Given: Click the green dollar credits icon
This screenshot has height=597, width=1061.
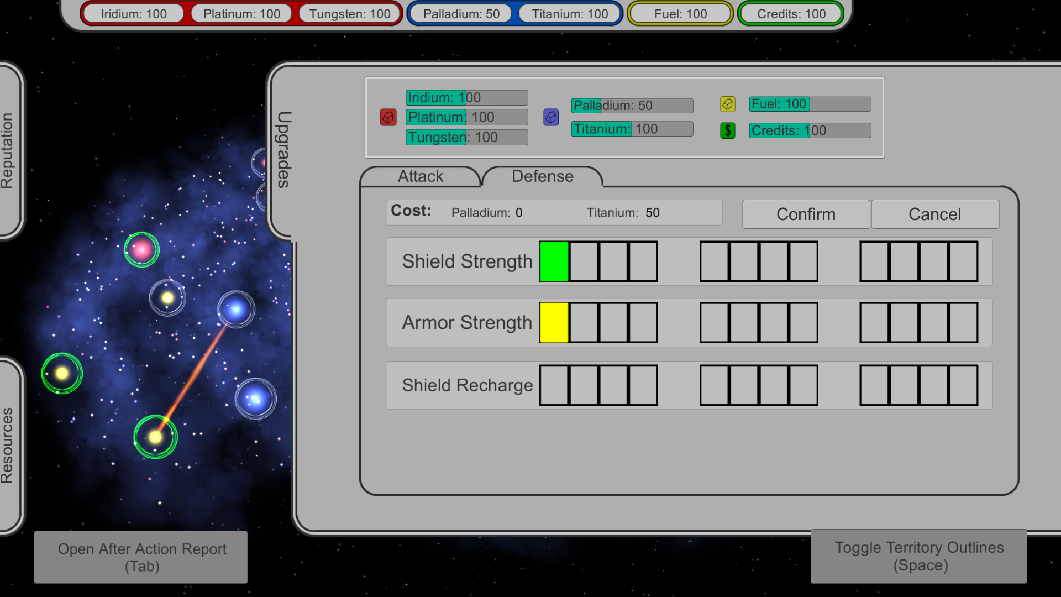Looking at the screenshot, I should click(728, 130).
